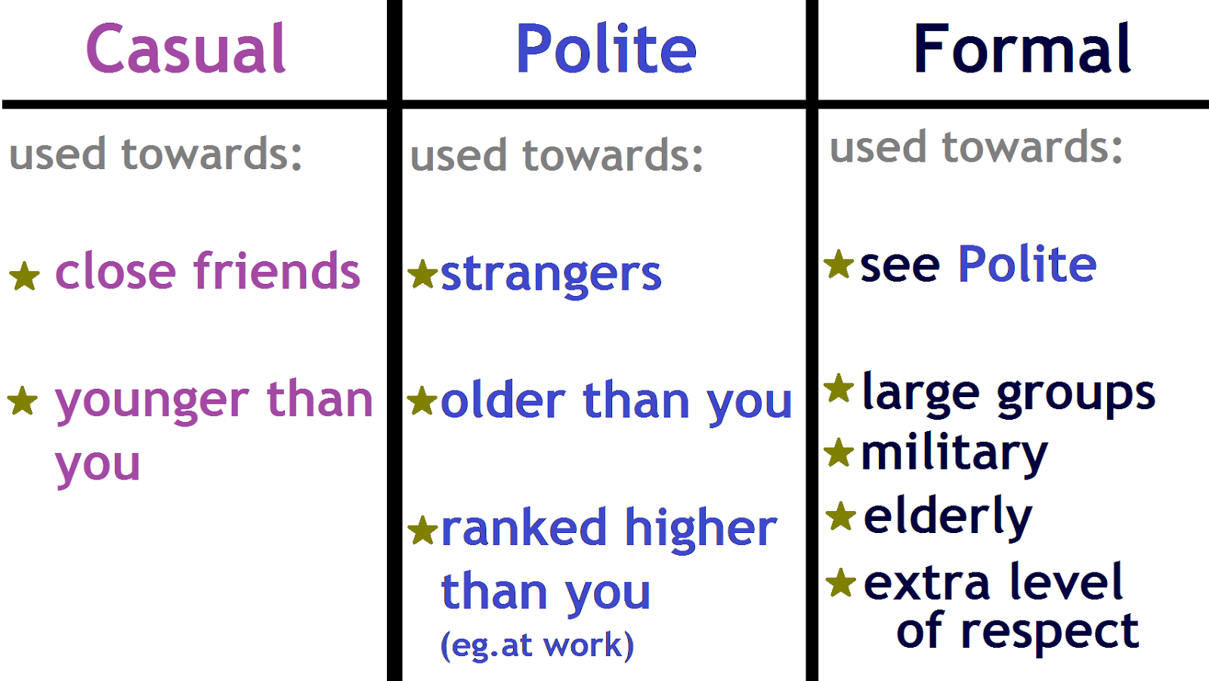Click the 'military' text
1209x681 pixels.
[954, 454]
